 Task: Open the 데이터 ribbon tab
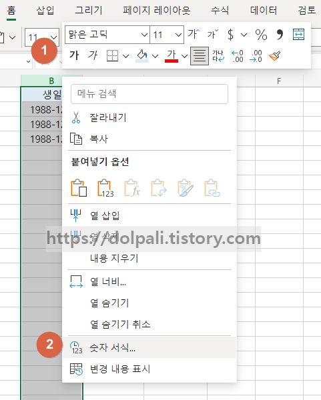pos(264,11)
